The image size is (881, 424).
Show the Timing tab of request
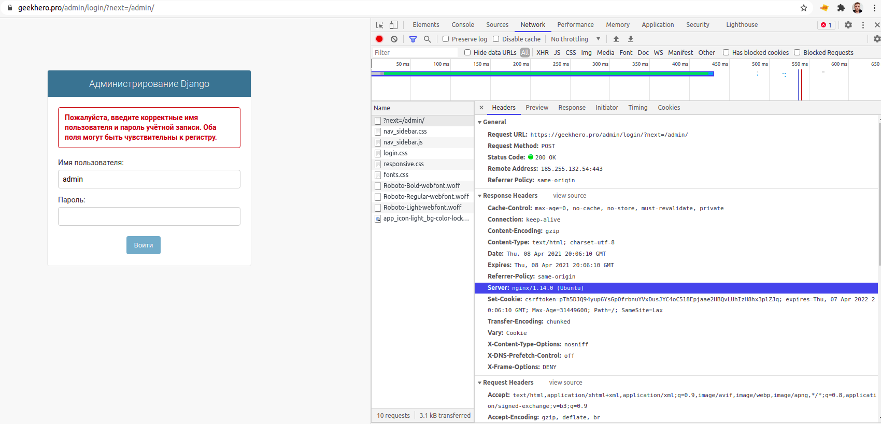(638, 108)
